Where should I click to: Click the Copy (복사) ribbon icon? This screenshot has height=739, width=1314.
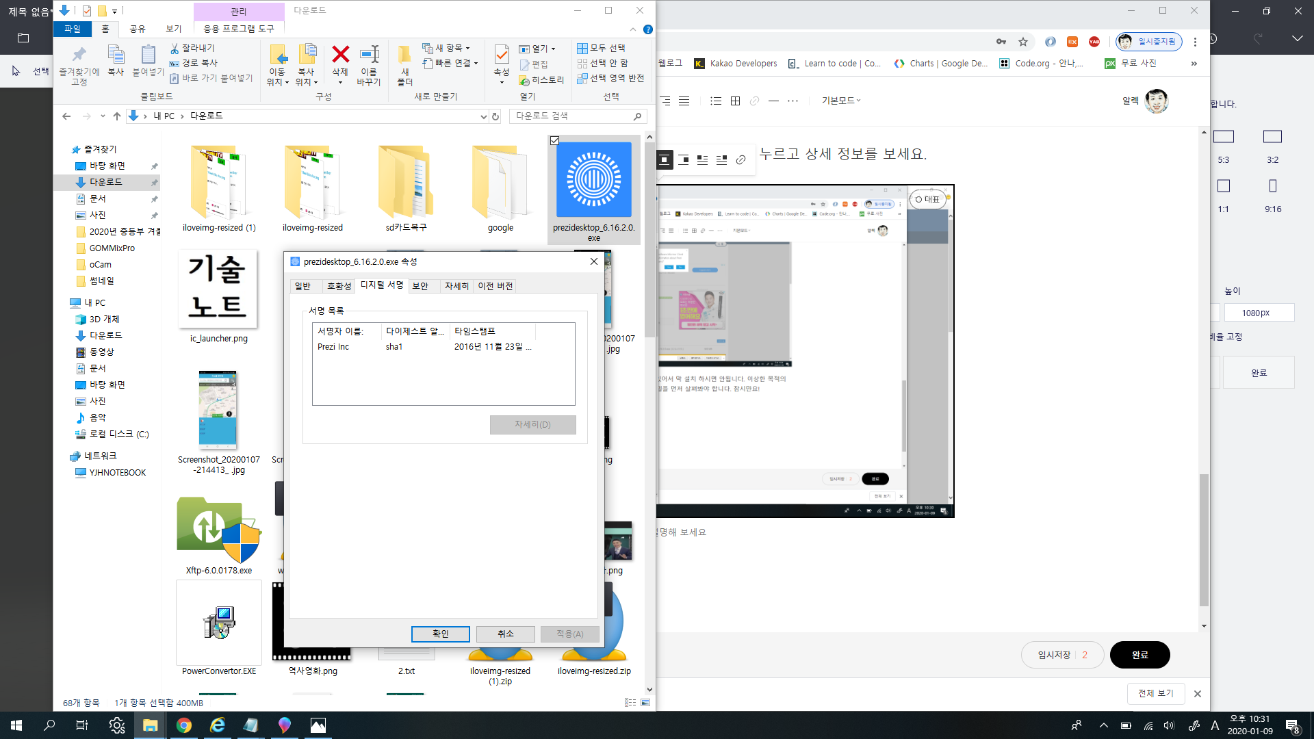[x=116, y=55]
